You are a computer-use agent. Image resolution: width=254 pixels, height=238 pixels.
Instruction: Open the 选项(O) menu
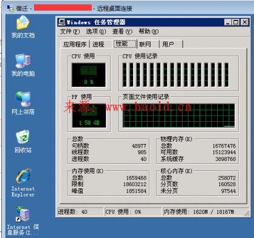point(96,31)
